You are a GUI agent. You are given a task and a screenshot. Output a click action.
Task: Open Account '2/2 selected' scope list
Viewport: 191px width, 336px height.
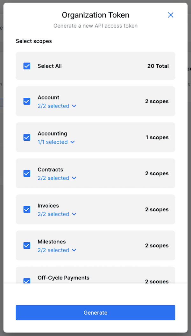(x=53, y=106)
